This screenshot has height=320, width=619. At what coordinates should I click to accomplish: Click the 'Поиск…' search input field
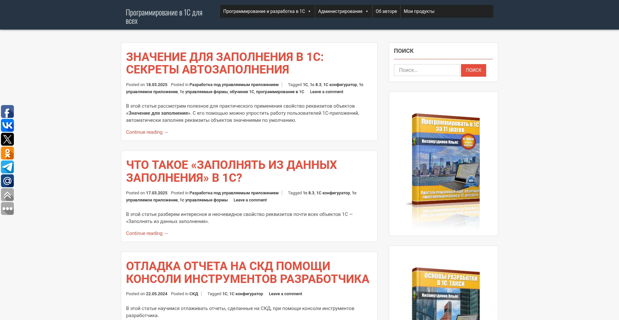pos(427,70)
